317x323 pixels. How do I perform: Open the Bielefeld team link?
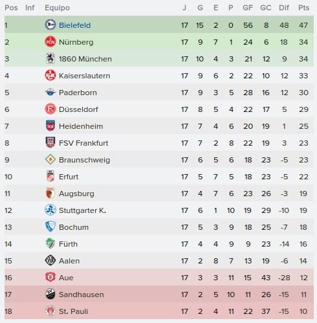click(x=74, y=25)
